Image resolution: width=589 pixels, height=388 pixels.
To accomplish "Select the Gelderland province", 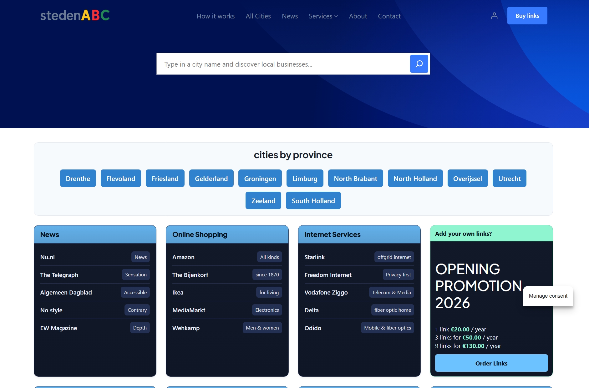I will [211, 178].
